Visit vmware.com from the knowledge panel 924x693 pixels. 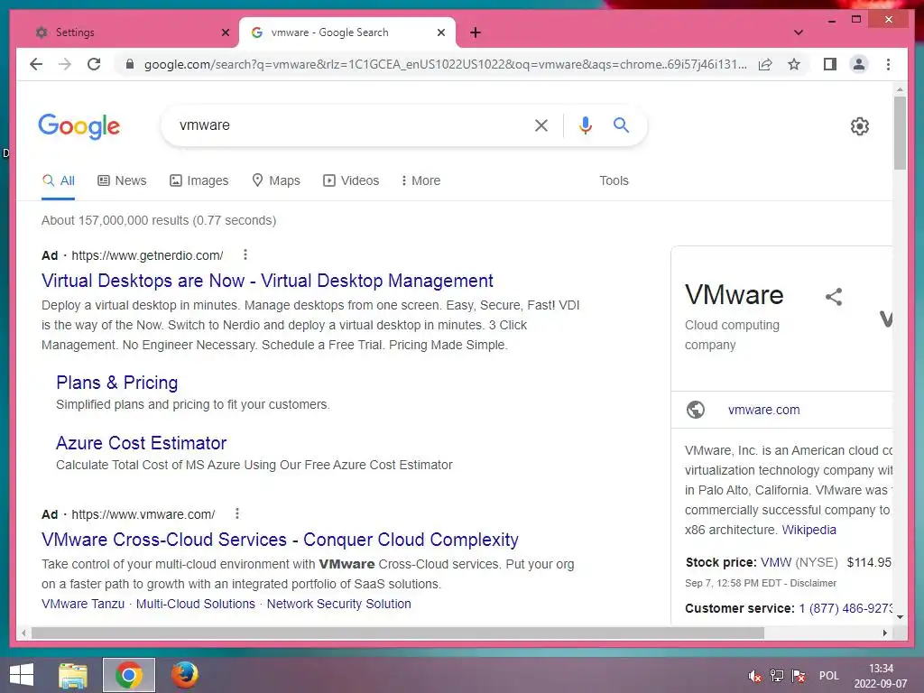(x=763, y=410)
